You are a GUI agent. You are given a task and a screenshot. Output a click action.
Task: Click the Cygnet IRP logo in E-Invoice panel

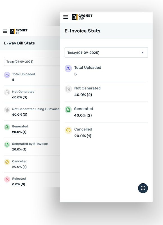(x=82, y=17)
